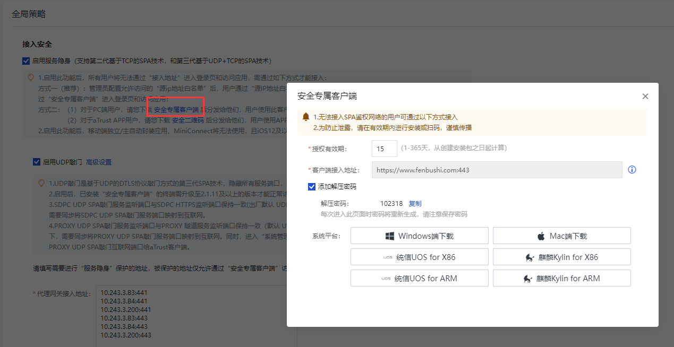Image resolution: width=674 pixels, height=347 pixels.
Task: Click the blue info icon beside 客户端接入地址
Action: coord(632,170)
